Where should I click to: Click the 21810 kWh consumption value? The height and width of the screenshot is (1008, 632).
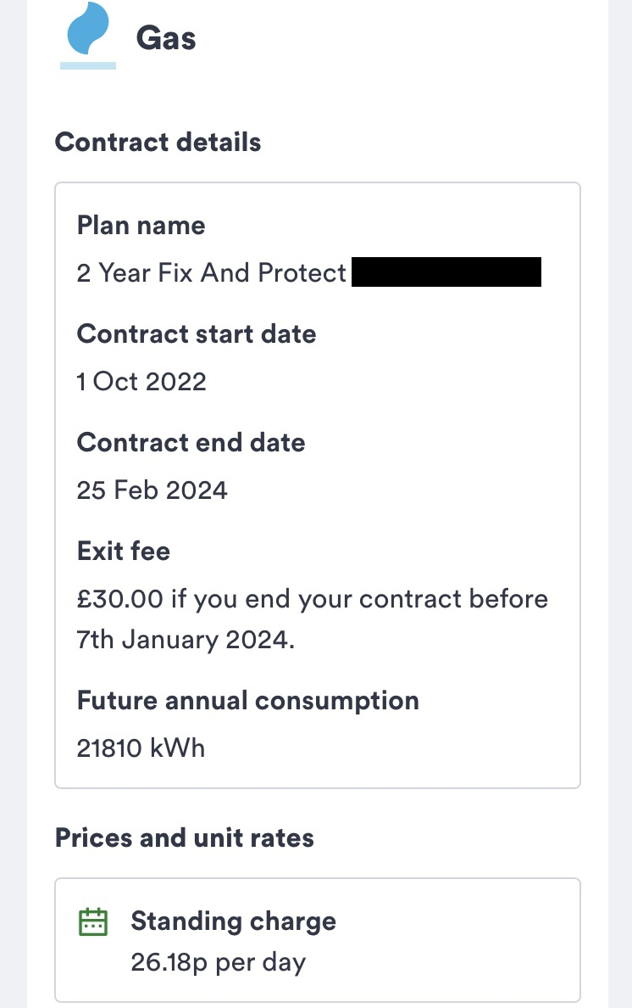tap(141, 748)
